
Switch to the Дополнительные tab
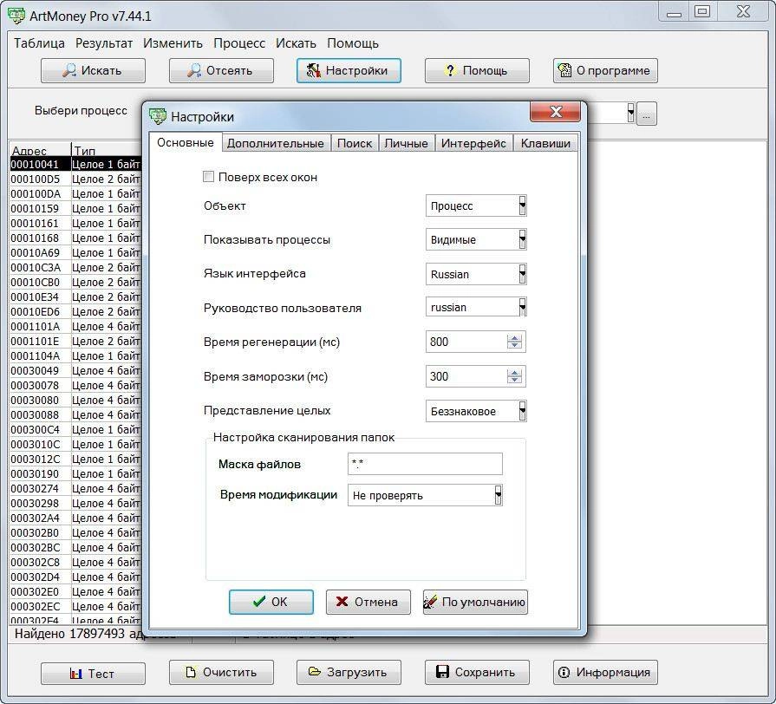[275, 143]
